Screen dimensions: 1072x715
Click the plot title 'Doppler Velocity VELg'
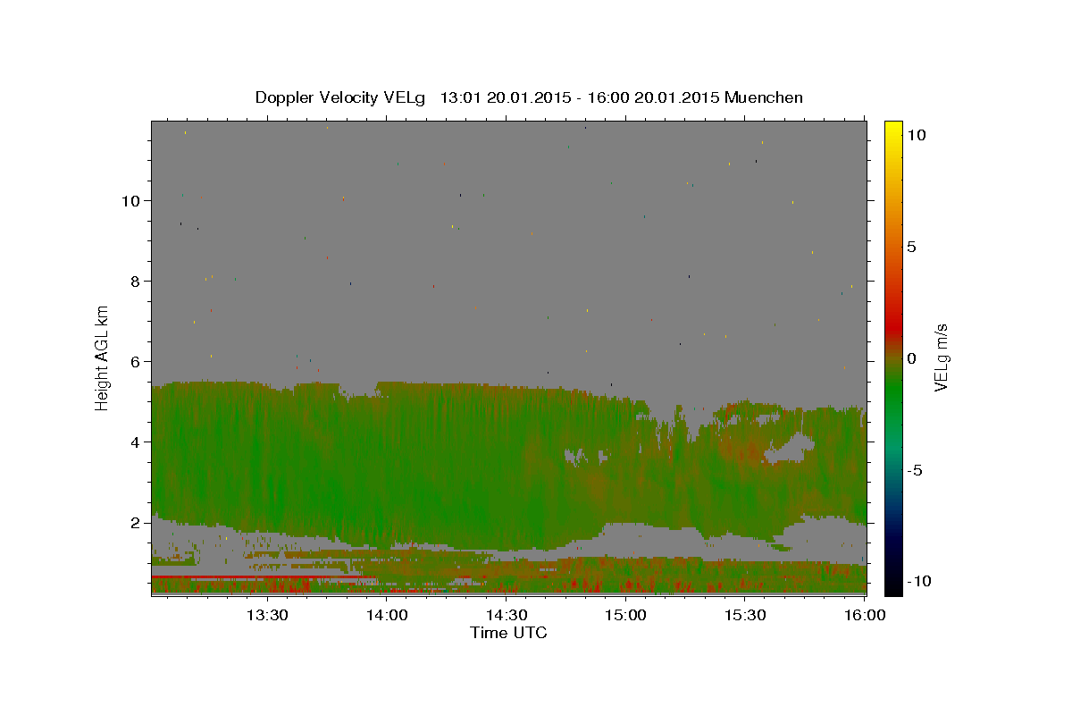(x=339, y=97)
